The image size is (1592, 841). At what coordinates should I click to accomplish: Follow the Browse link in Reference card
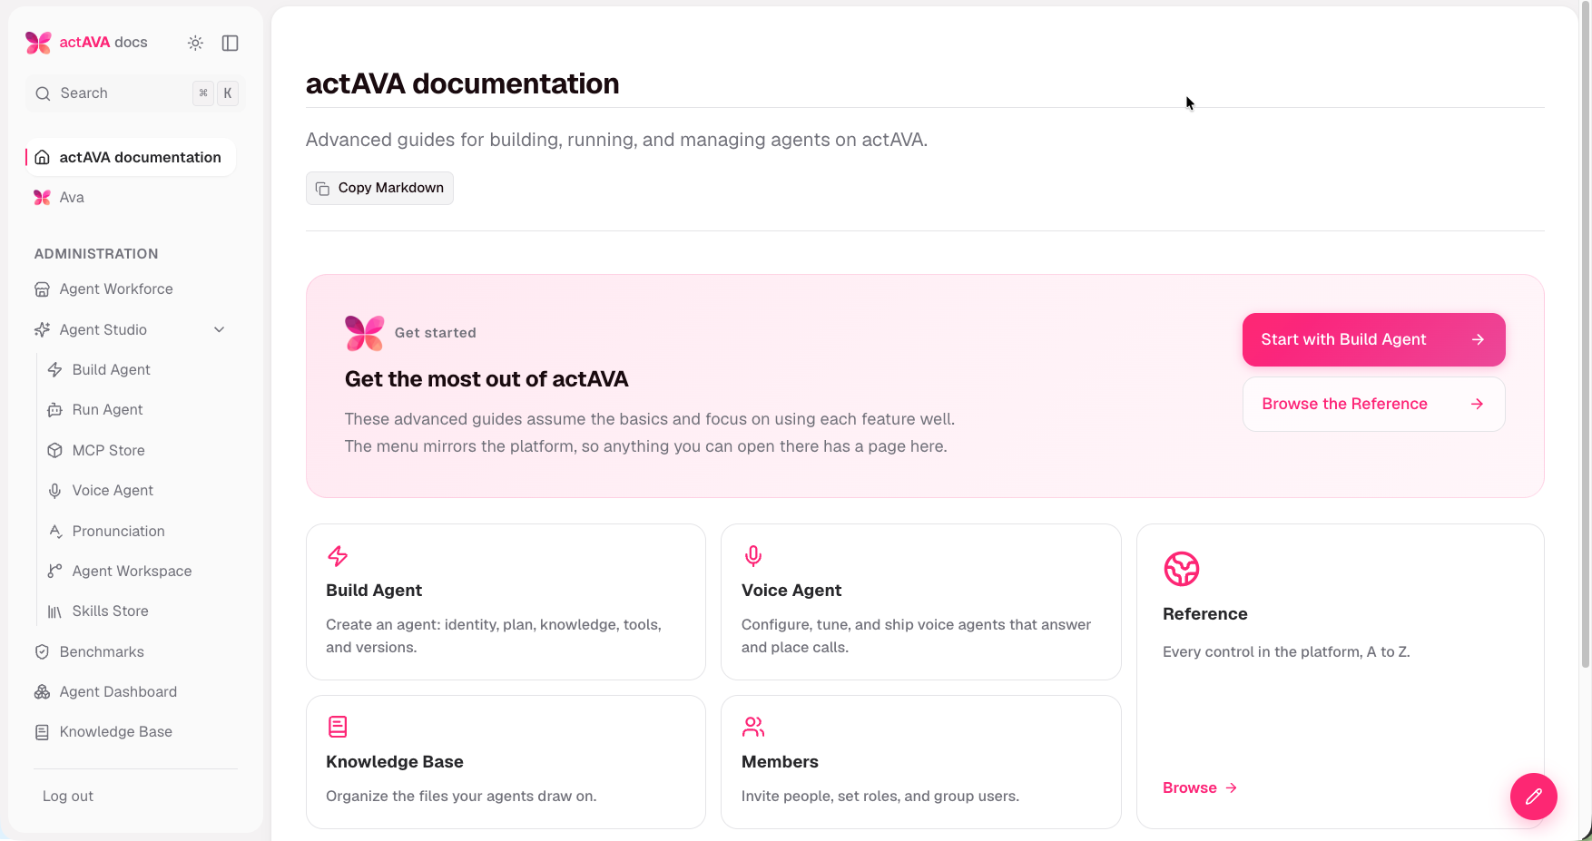tap(1200, 787)
